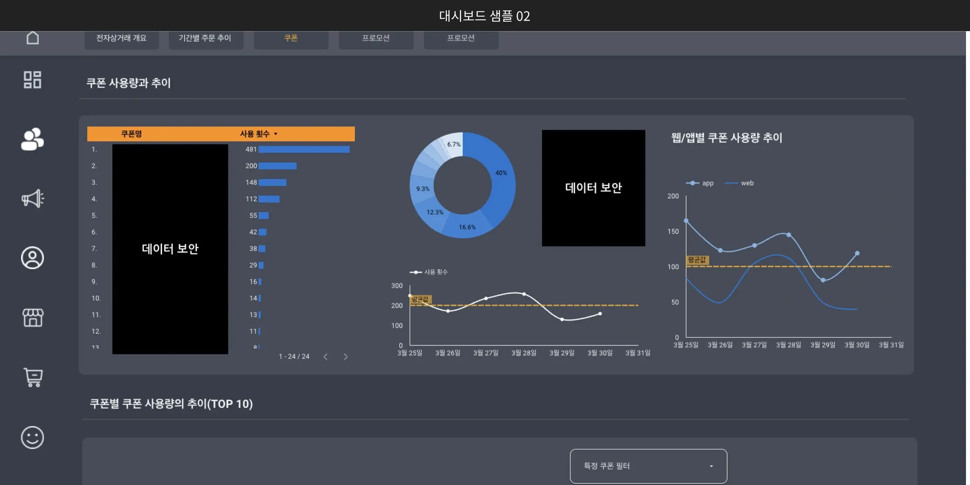
Task: Click app data point on 3월 30일
Action: tap(857, 253)
